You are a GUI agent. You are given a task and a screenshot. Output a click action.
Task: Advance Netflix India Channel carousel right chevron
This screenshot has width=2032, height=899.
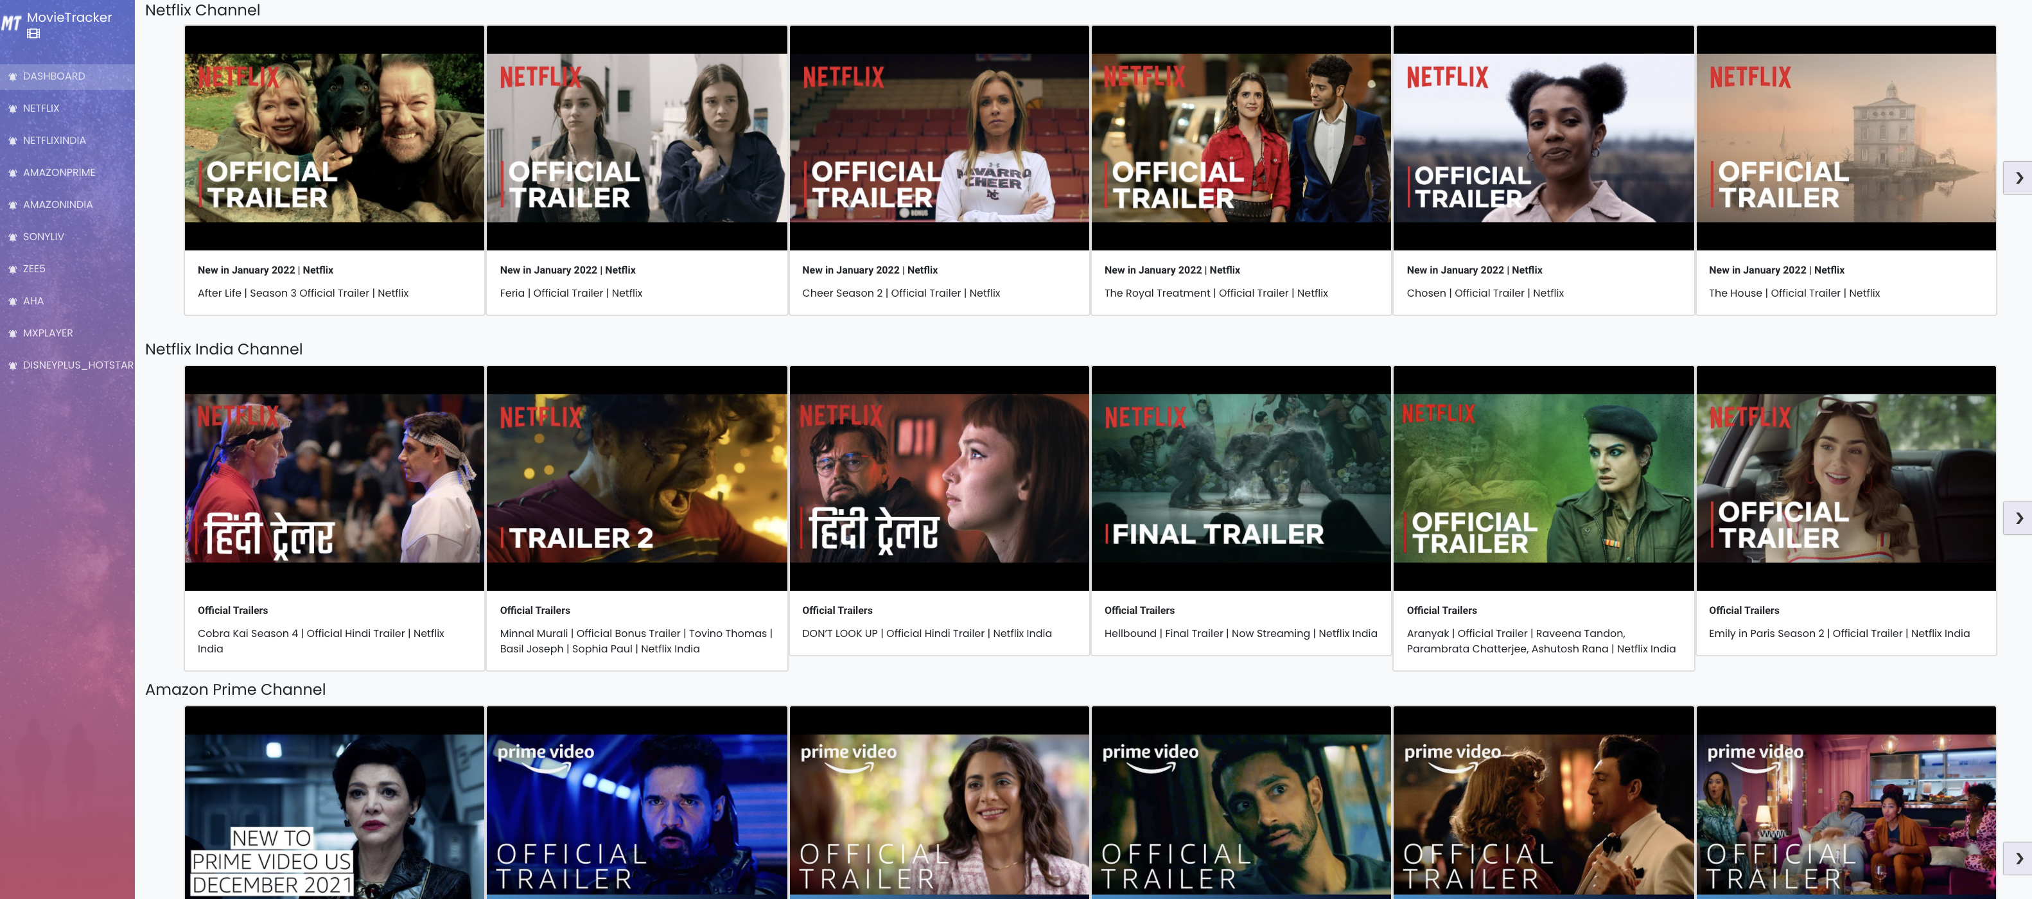coord(2018,518)
